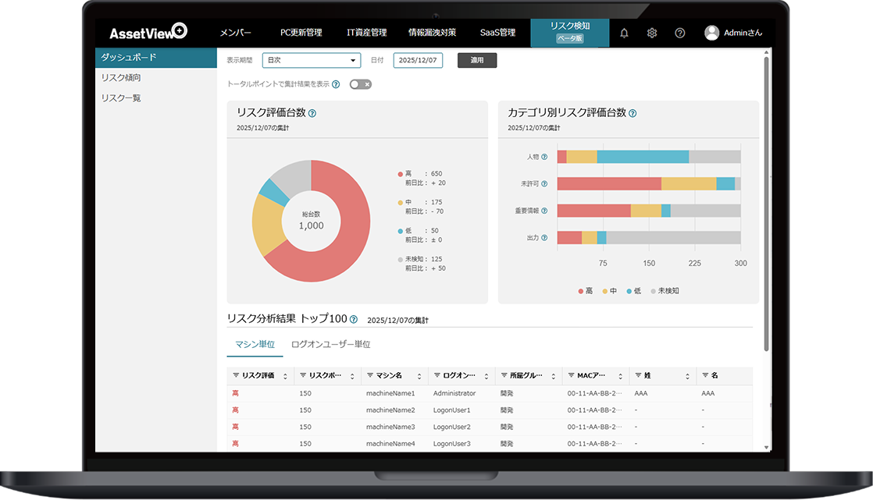
Task: Click the filter icon in マシン名 column
Action: pos(370,375)
